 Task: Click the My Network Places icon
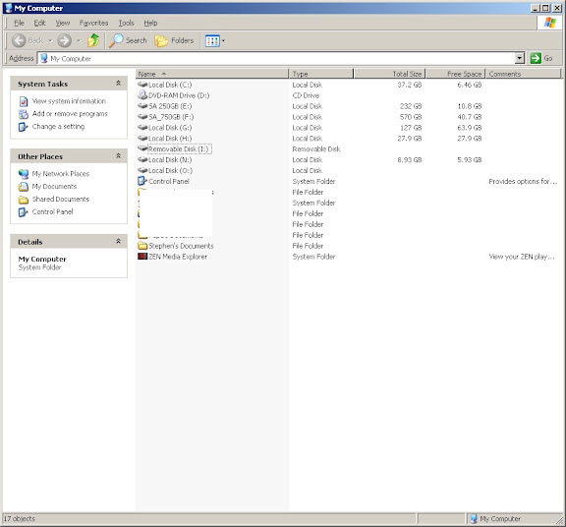[24, 174]
